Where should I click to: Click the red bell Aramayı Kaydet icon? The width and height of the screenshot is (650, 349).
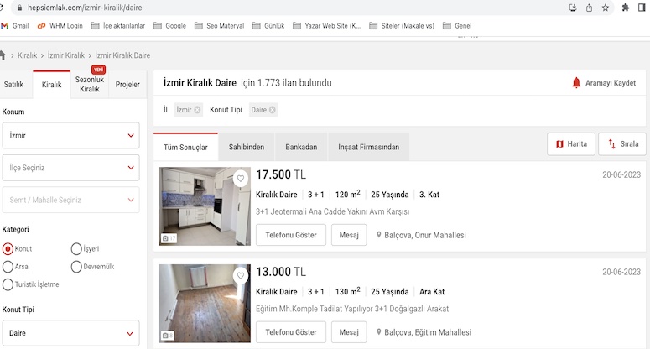coord(576,83)
